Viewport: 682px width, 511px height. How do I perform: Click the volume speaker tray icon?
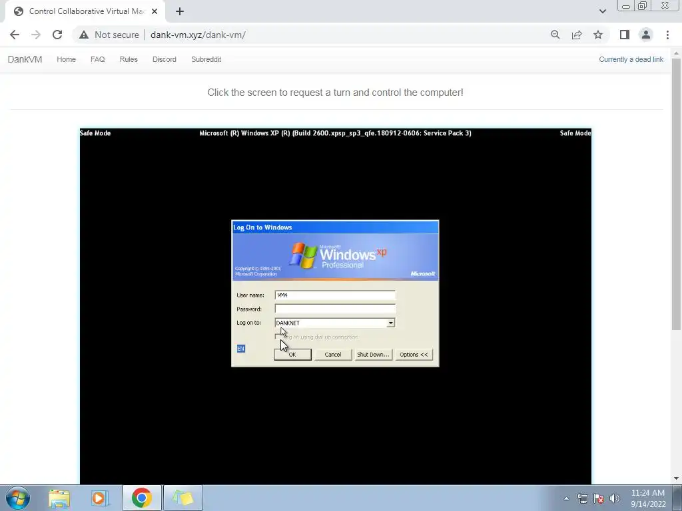tap(615, 498)
